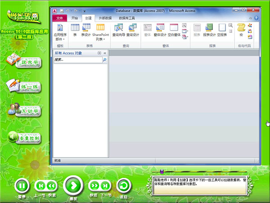Viewport: 270px width, 203px height.
Task: Maximize the Microsoft Access window
Action: coord(243,10)
